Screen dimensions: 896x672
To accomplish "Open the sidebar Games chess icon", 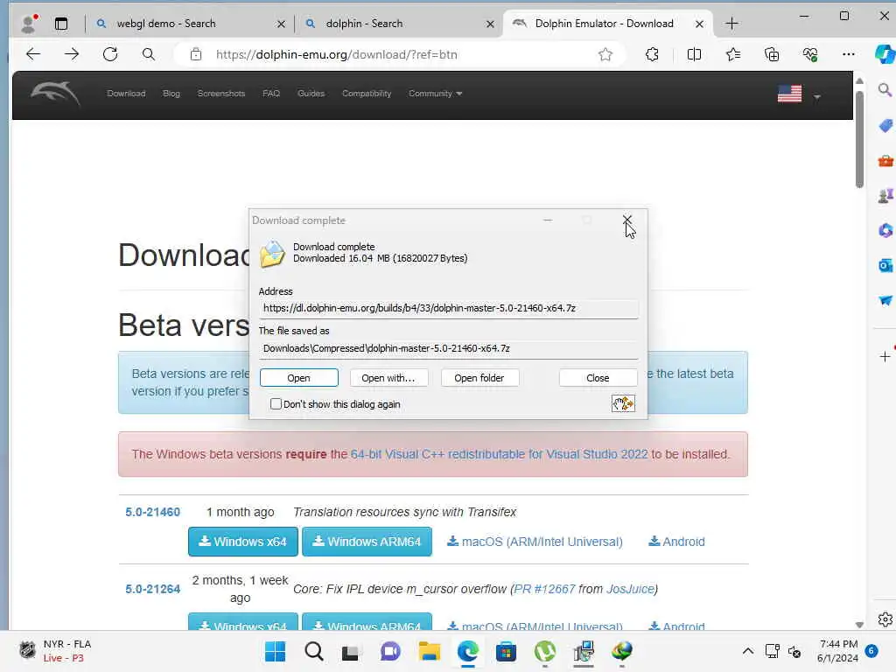I will [885, 196].
